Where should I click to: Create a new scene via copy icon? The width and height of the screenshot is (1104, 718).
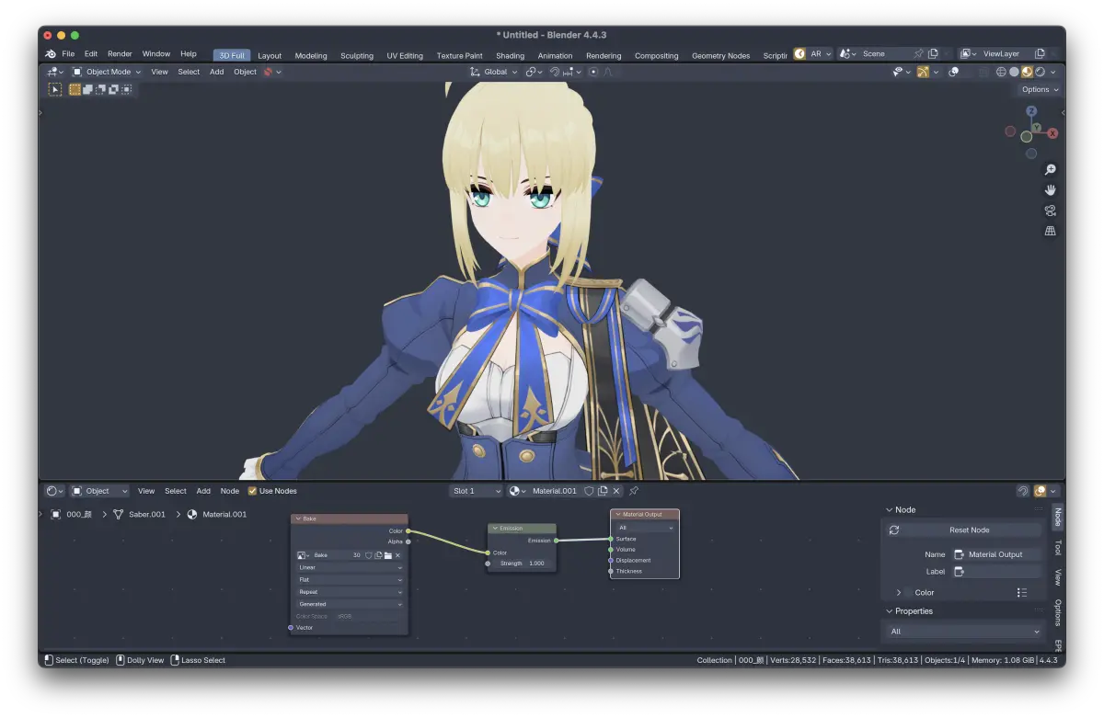click(x=933, y=53)
